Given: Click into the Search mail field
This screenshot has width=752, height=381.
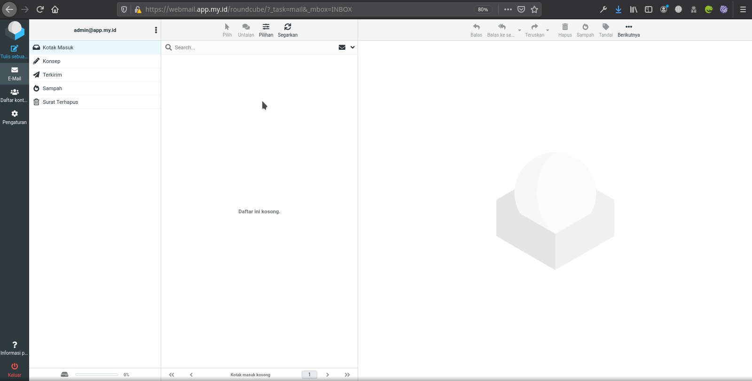Looking at the screenshot, I should pos(254,47).
